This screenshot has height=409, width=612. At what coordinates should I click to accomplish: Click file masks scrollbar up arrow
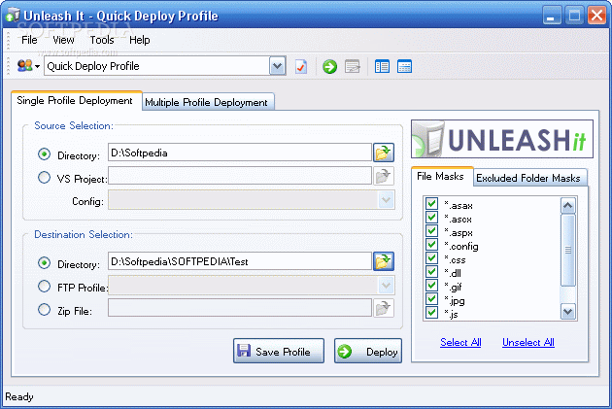tap(568, 205)
